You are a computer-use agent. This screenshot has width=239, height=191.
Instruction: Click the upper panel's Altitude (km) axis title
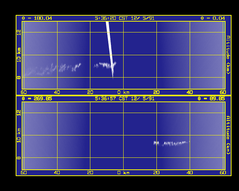pyautogui.click(x=228, y=55)
